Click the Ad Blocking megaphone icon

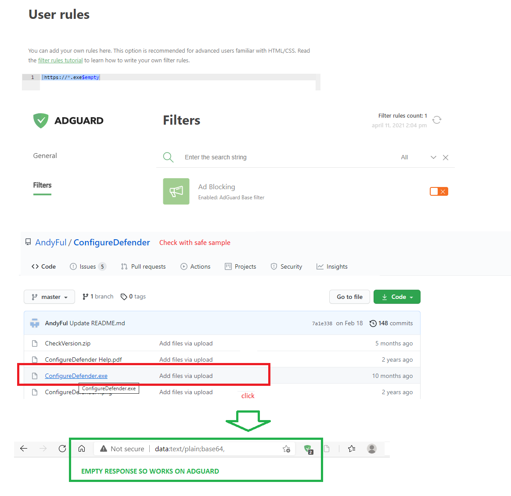point(176,191)
